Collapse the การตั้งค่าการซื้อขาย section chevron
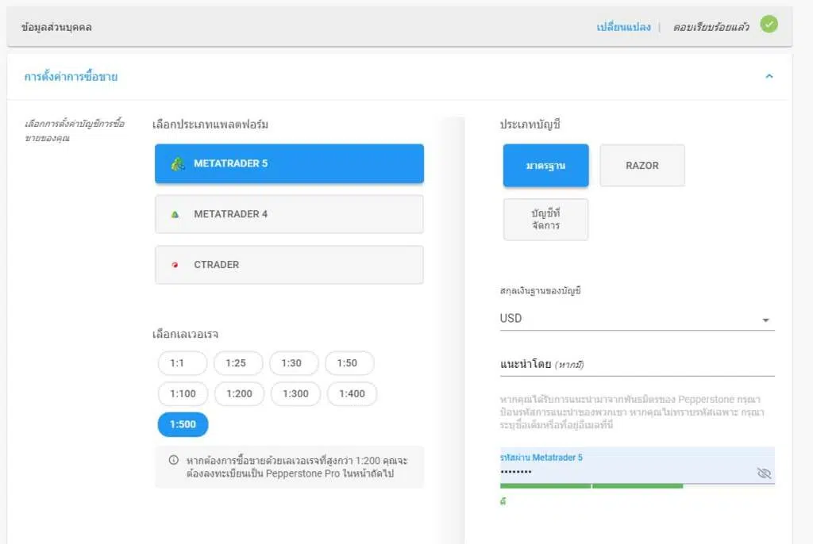Screen dimensions: 813x544 (x=769, y=76)
